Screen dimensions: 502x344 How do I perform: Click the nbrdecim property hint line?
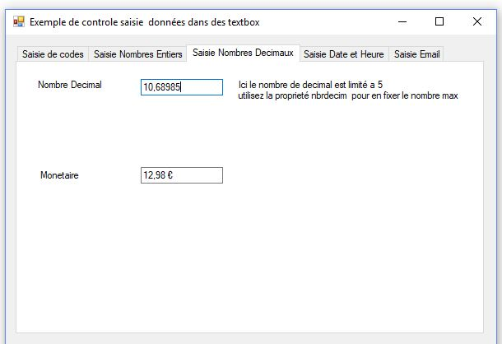[347, 95]
